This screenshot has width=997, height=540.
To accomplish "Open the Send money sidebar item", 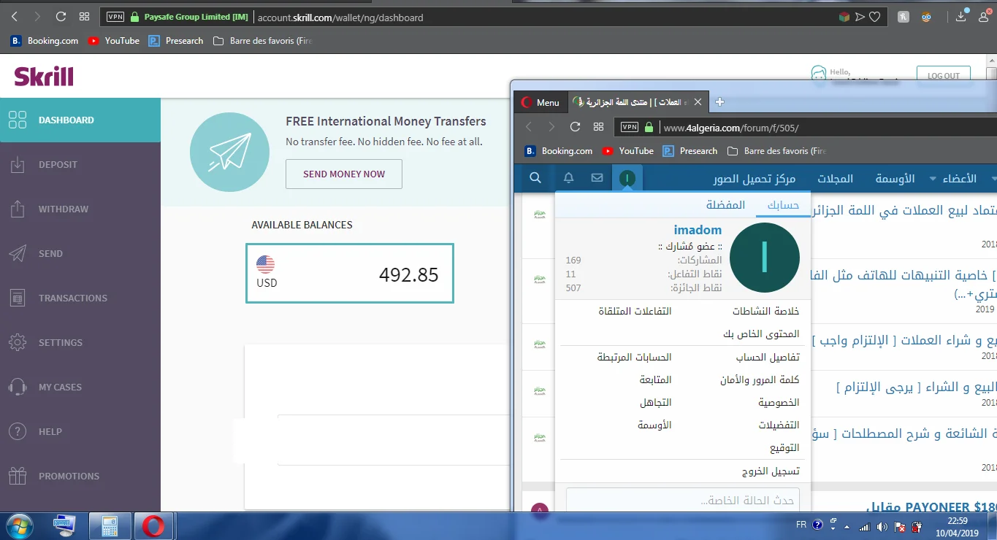I will pyautogui.click(x=50, y=254).
